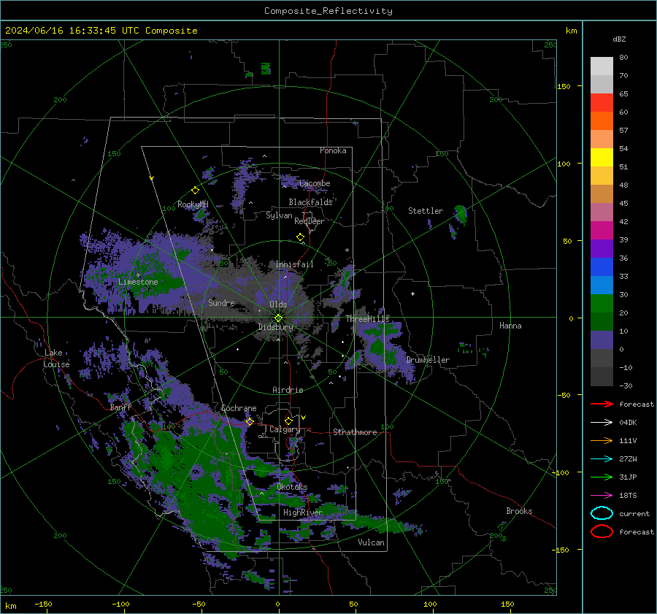Click the white asterisk above Limestone label
The image size is (657, 614).
[138, 275]
